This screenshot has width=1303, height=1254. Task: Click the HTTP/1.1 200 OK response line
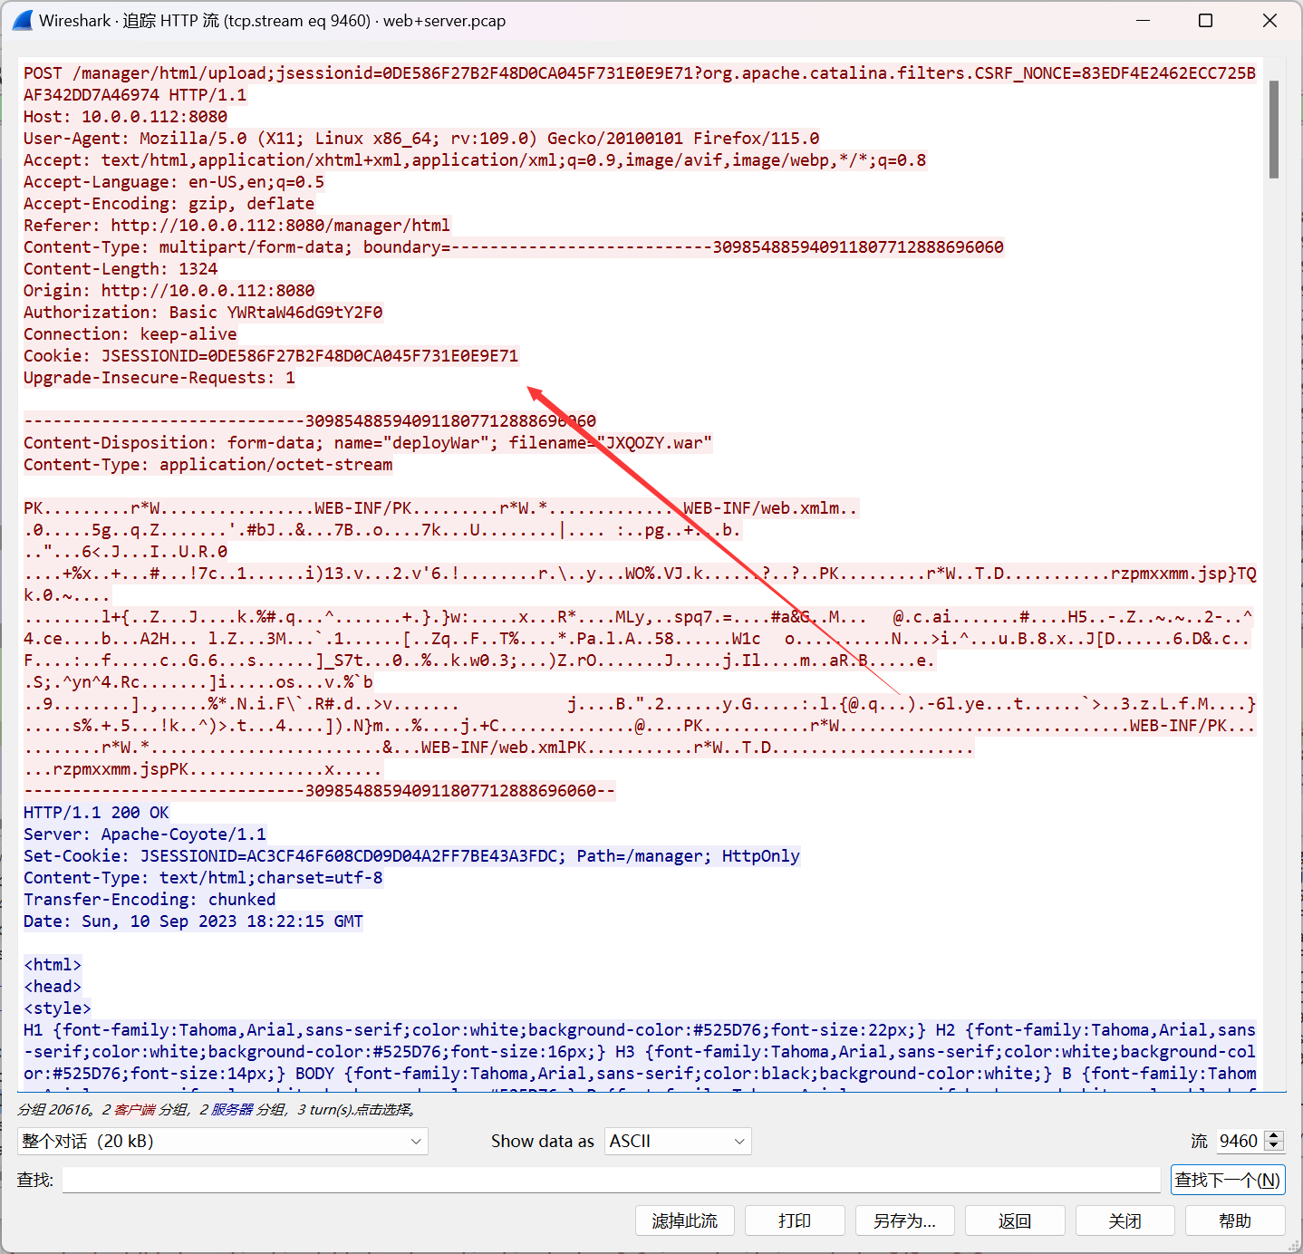click(96, 813)
